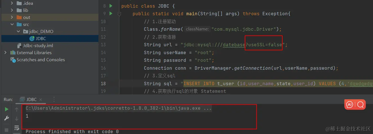Collapse the src folder chevron
Image resolution: width=373 pixels, height=134 pixels.
12,24
